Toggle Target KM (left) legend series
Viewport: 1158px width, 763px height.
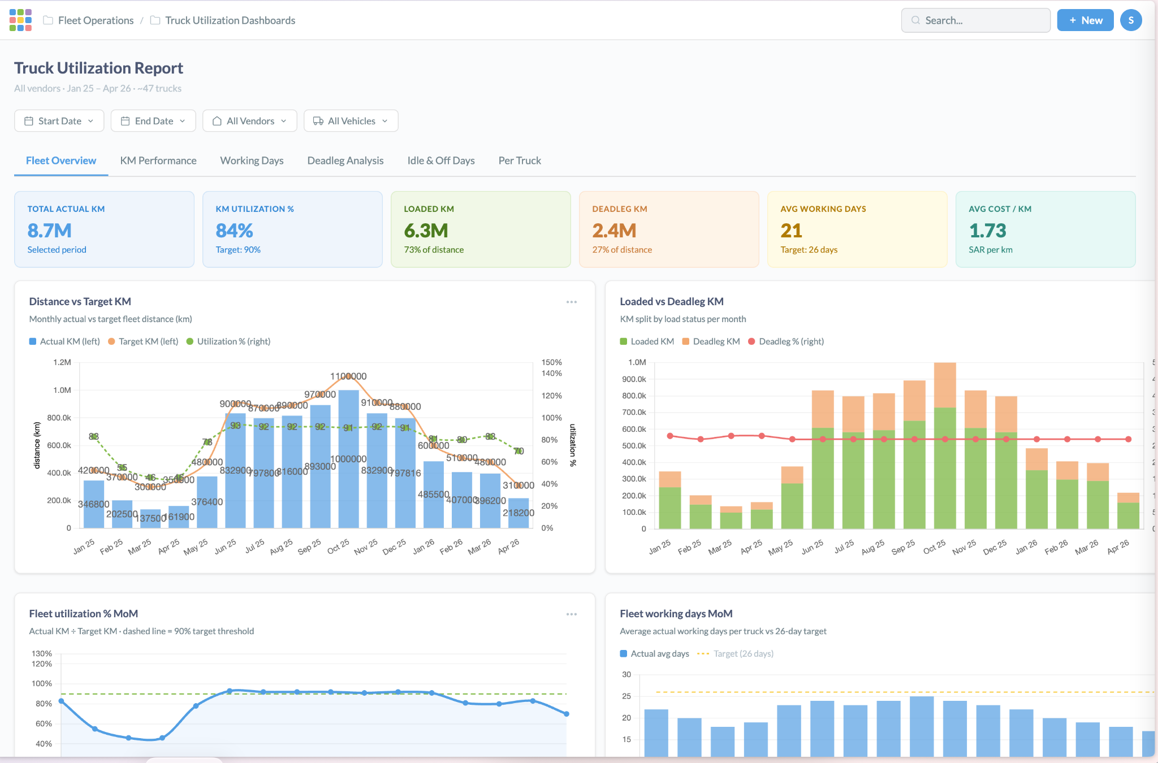click(x=143, y=341)
